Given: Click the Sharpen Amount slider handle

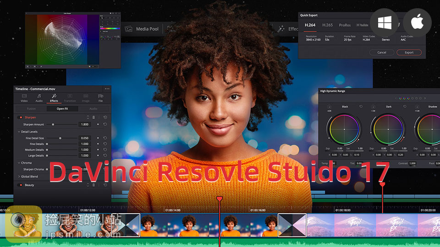Looking at the screenshot, I should 53,124.
